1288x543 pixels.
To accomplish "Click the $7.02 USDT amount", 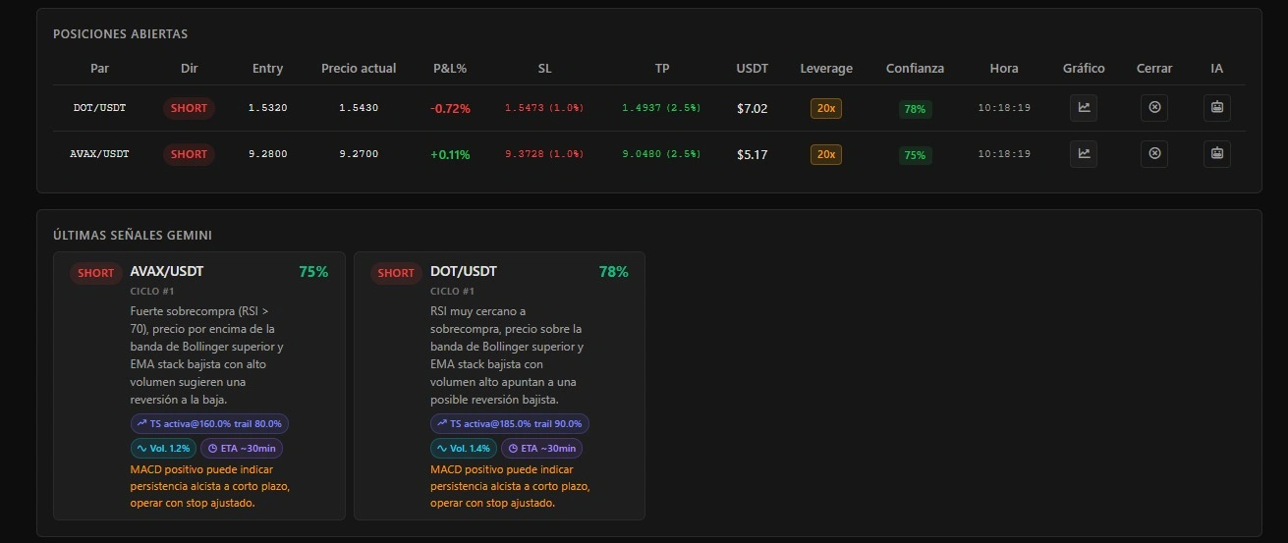I will 753,108.
